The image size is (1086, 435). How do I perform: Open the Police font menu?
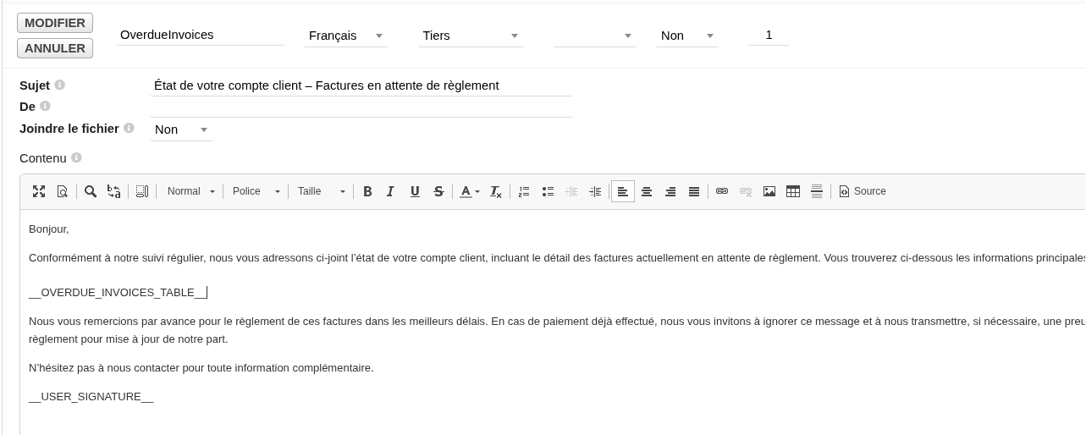[256, 191]
